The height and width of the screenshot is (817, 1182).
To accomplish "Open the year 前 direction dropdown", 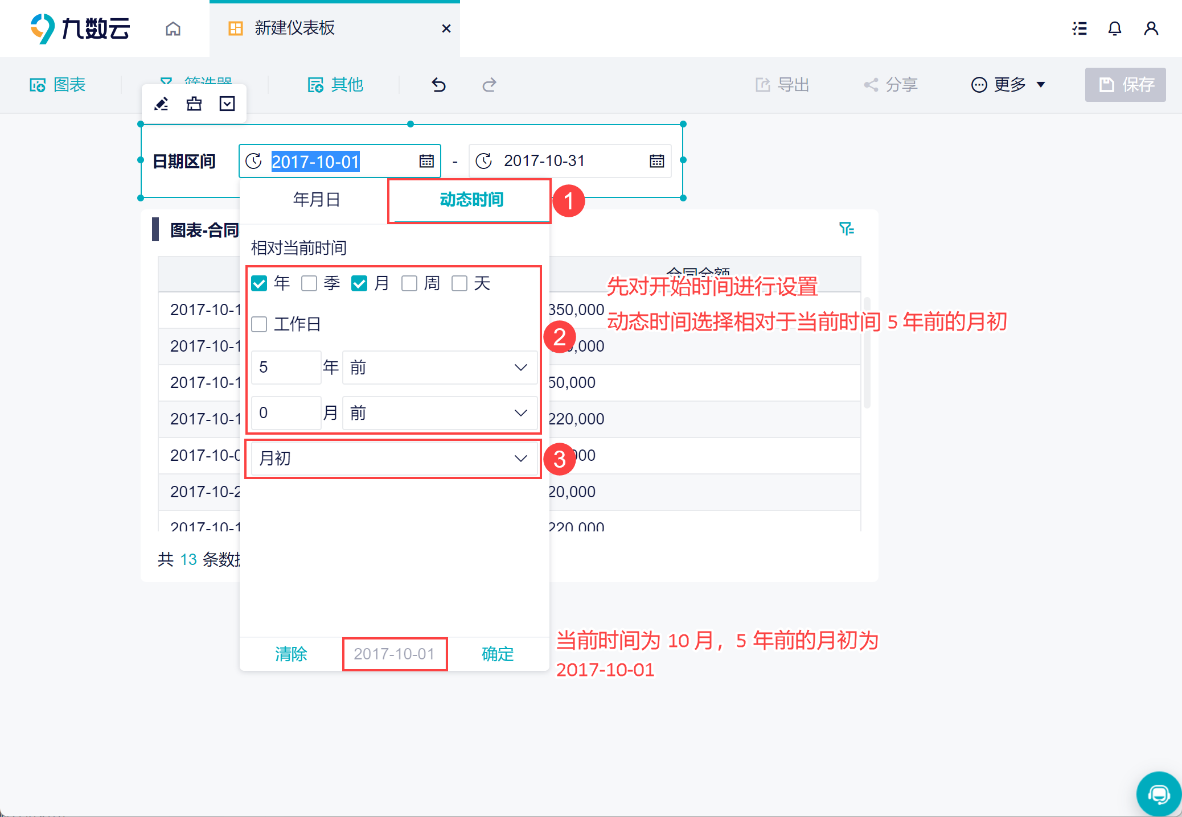I will [x=439, y=368].
